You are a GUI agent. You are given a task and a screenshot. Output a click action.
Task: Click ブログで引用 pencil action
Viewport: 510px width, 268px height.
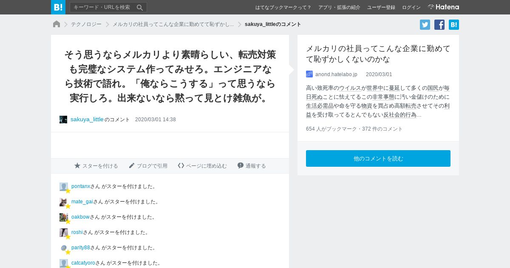[x=148, y=166]
